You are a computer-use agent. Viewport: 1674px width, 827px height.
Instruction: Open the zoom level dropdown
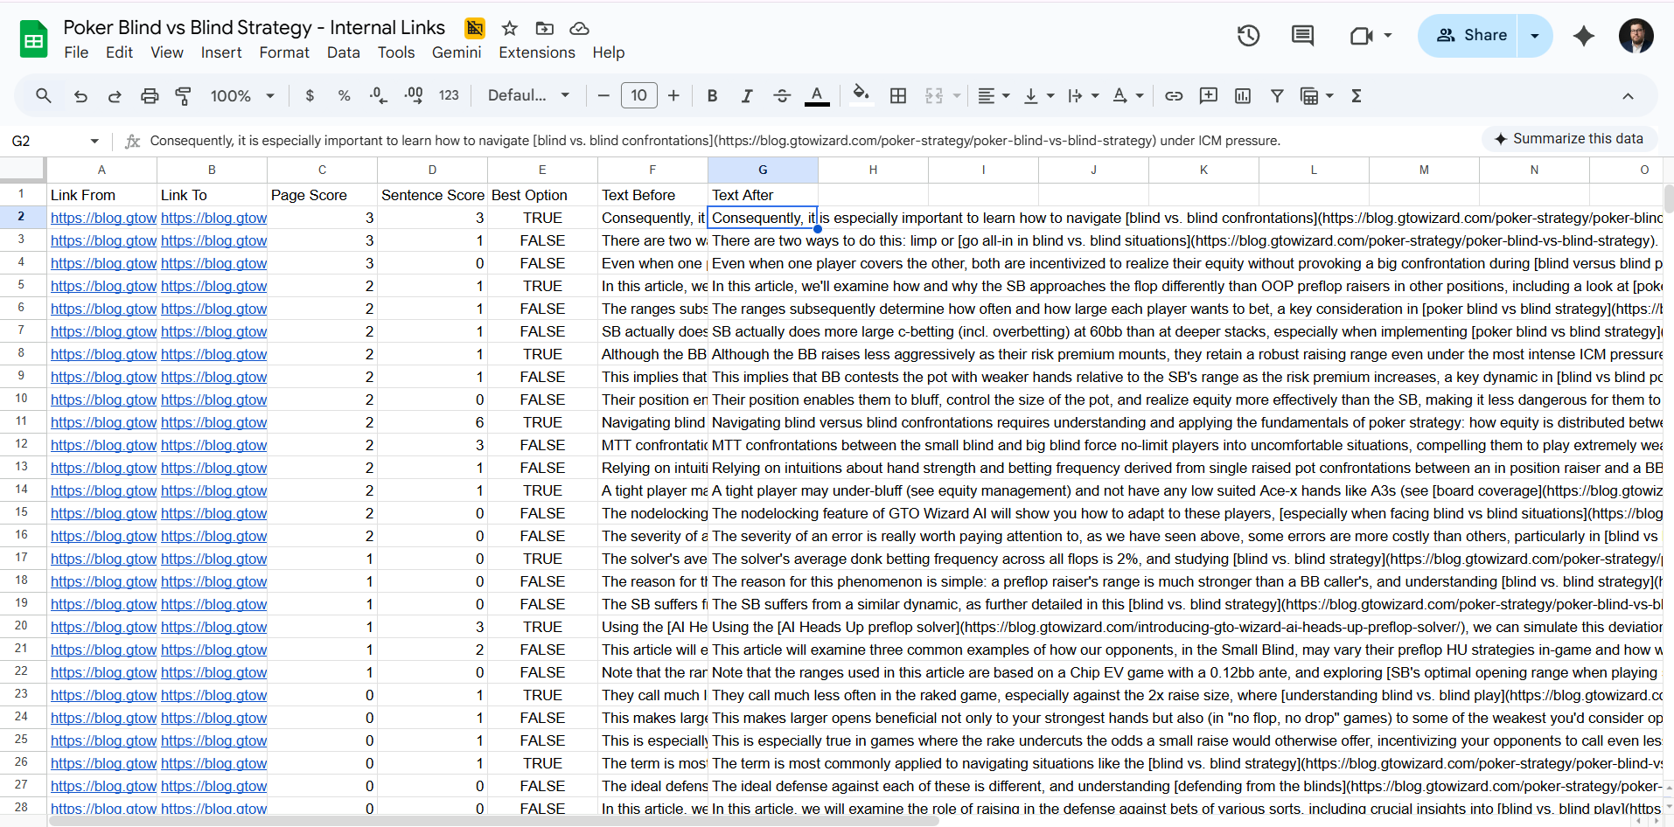[x=241, y=95]
